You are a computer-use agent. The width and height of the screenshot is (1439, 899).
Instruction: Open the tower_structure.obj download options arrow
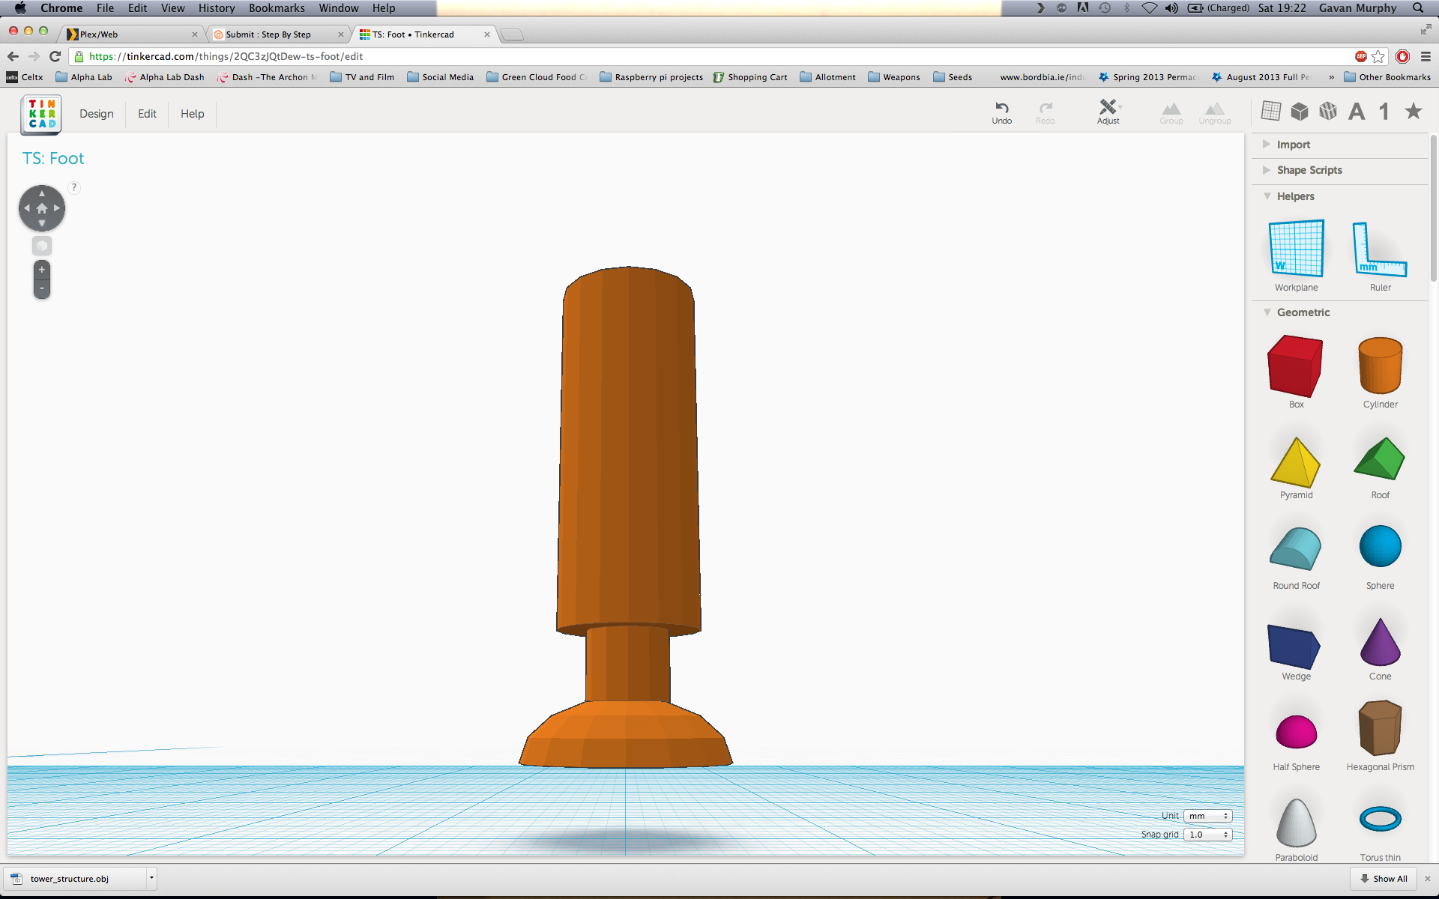[151, 878]
